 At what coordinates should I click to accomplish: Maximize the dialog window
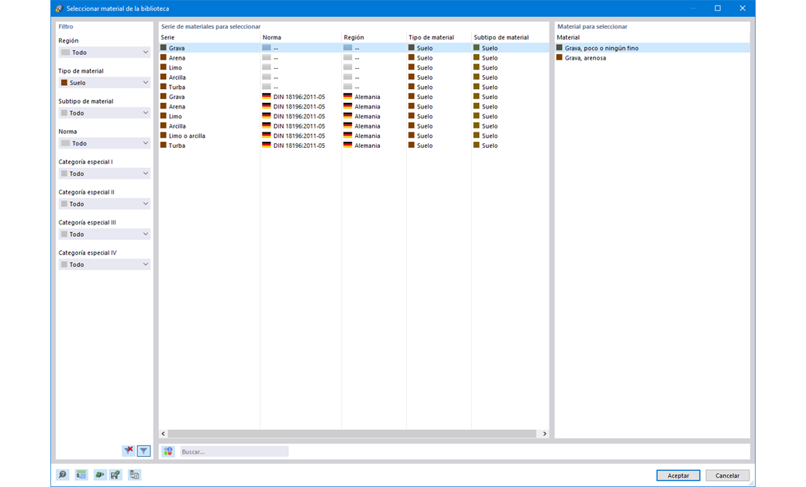718,9
